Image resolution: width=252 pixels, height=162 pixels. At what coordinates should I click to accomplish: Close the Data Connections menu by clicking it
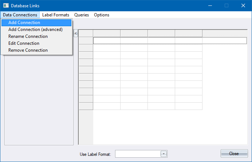[x=20, y=15]
